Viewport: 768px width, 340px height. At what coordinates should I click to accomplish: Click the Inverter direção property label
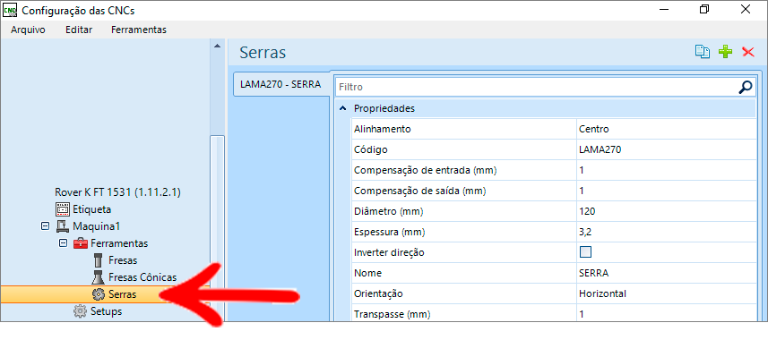(389, 252)
